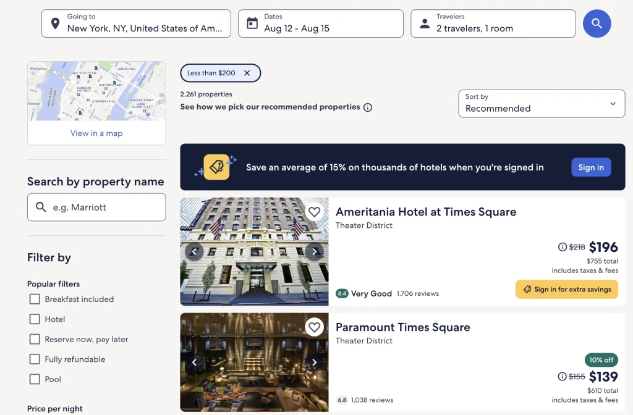Click the person icon in Travelers field
The height and width of the screenshot is (415, 633).
pos(425,23)
